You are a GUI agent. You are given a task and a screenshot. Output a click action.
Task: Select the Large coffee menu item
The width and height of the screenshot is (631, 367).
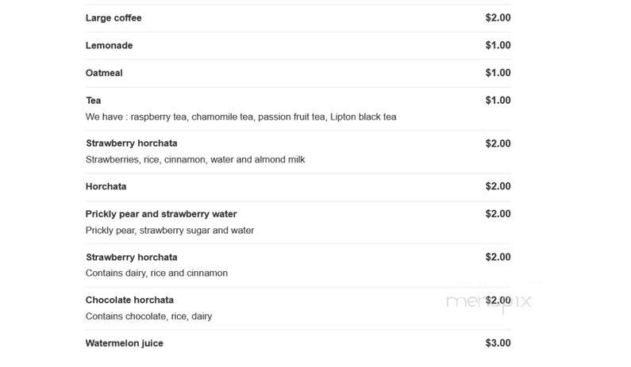point(114,18)
